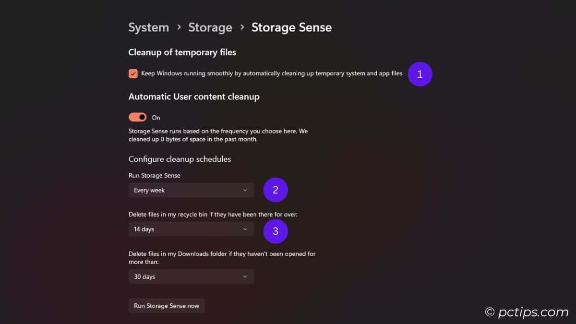
Task: Click the purple badge numbered 2
Action: (x=276, y=190)
